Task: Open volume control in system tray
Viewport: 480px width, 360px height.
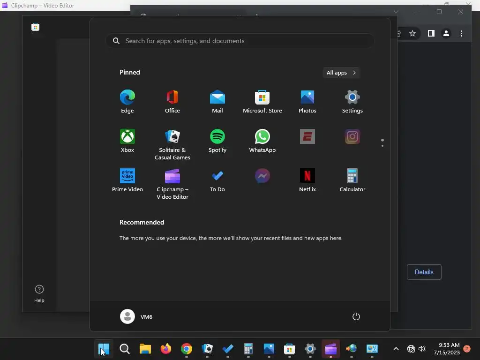Action: [422, 349]
